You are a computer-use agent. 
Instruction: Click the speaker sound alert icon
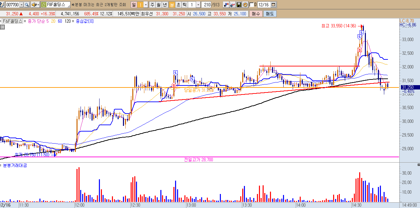[x=33, y=5]
